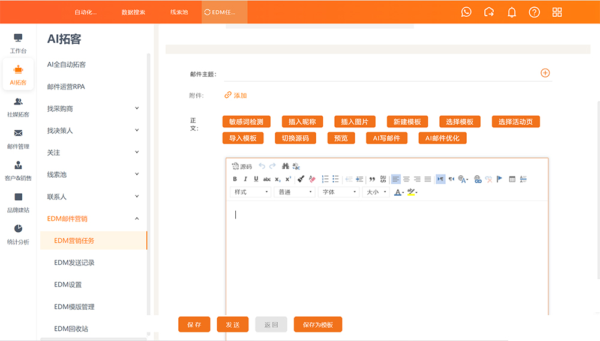Create a DIV container
Screen dimensions: 600x341
[x=383, y=179]
